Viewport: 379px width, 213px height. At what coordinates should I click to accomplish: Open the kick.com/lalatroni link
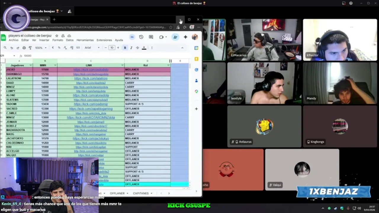91,78
